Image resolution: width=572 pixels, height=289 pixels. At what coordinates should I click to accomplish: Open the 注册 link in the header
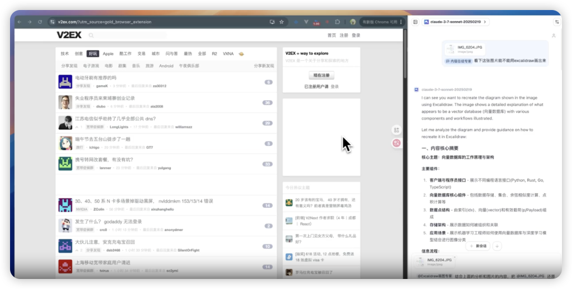click(x=344, y=35)
